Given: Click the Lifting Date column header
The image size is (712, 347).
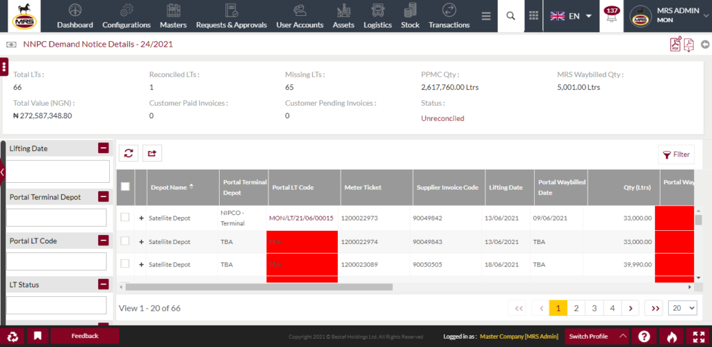Looking at the screenshot, I should 510,187.
